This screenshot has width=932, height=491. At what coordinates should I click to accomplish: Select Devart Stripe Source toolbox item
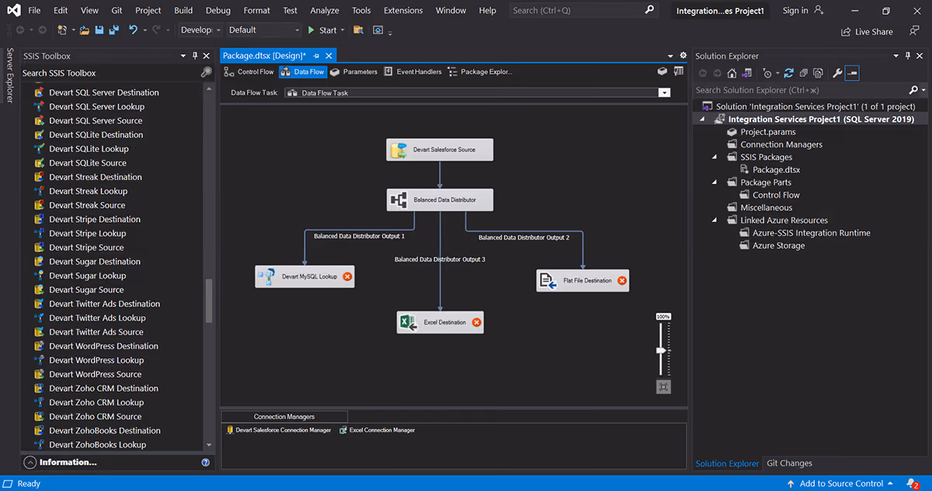tap(87, 247)
